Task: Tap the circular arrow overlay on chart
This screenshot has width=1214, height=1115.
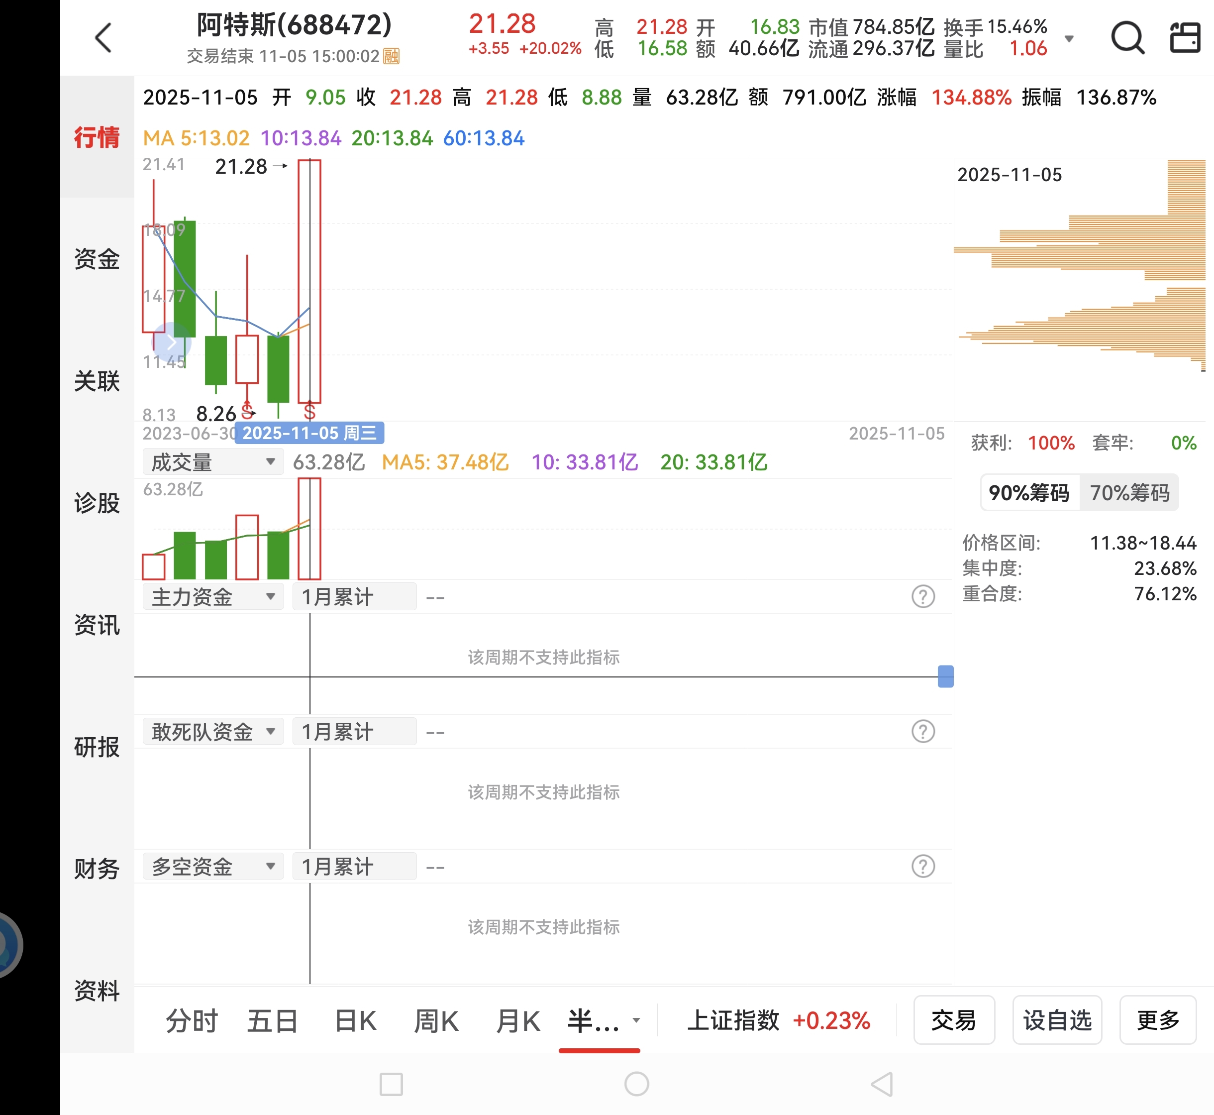Action: pyautogui.click(x=172, y=342)
